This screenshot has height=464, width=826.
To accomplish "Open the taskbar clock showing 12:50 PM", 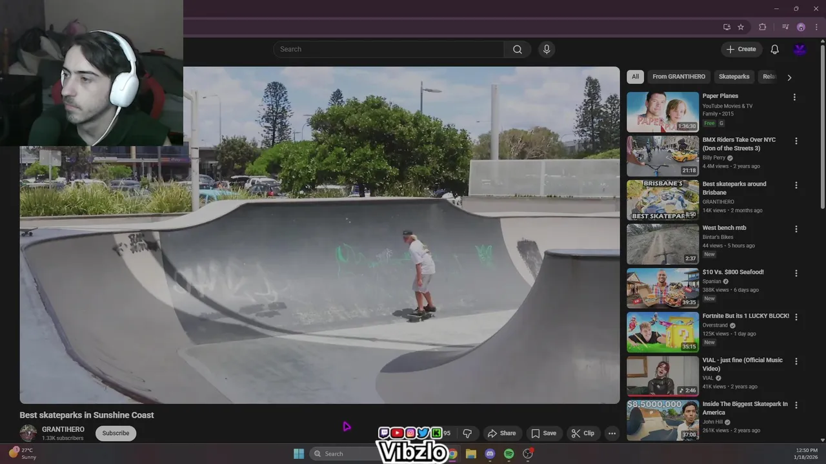I will [x=807, y=454].
